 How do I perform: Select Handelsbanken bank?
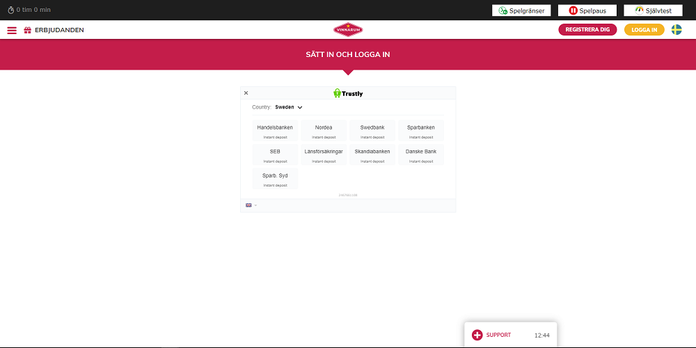[275, 131]
